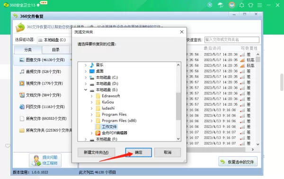Expand the 金舟PDF编辑器 folder node
Viewport: 284px width, 179px height.
tap(91, 133)
